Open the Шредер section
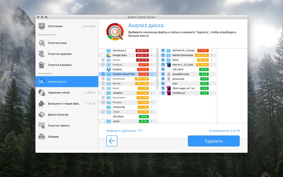Screen dimensions: 283x177 pos(67,137)
